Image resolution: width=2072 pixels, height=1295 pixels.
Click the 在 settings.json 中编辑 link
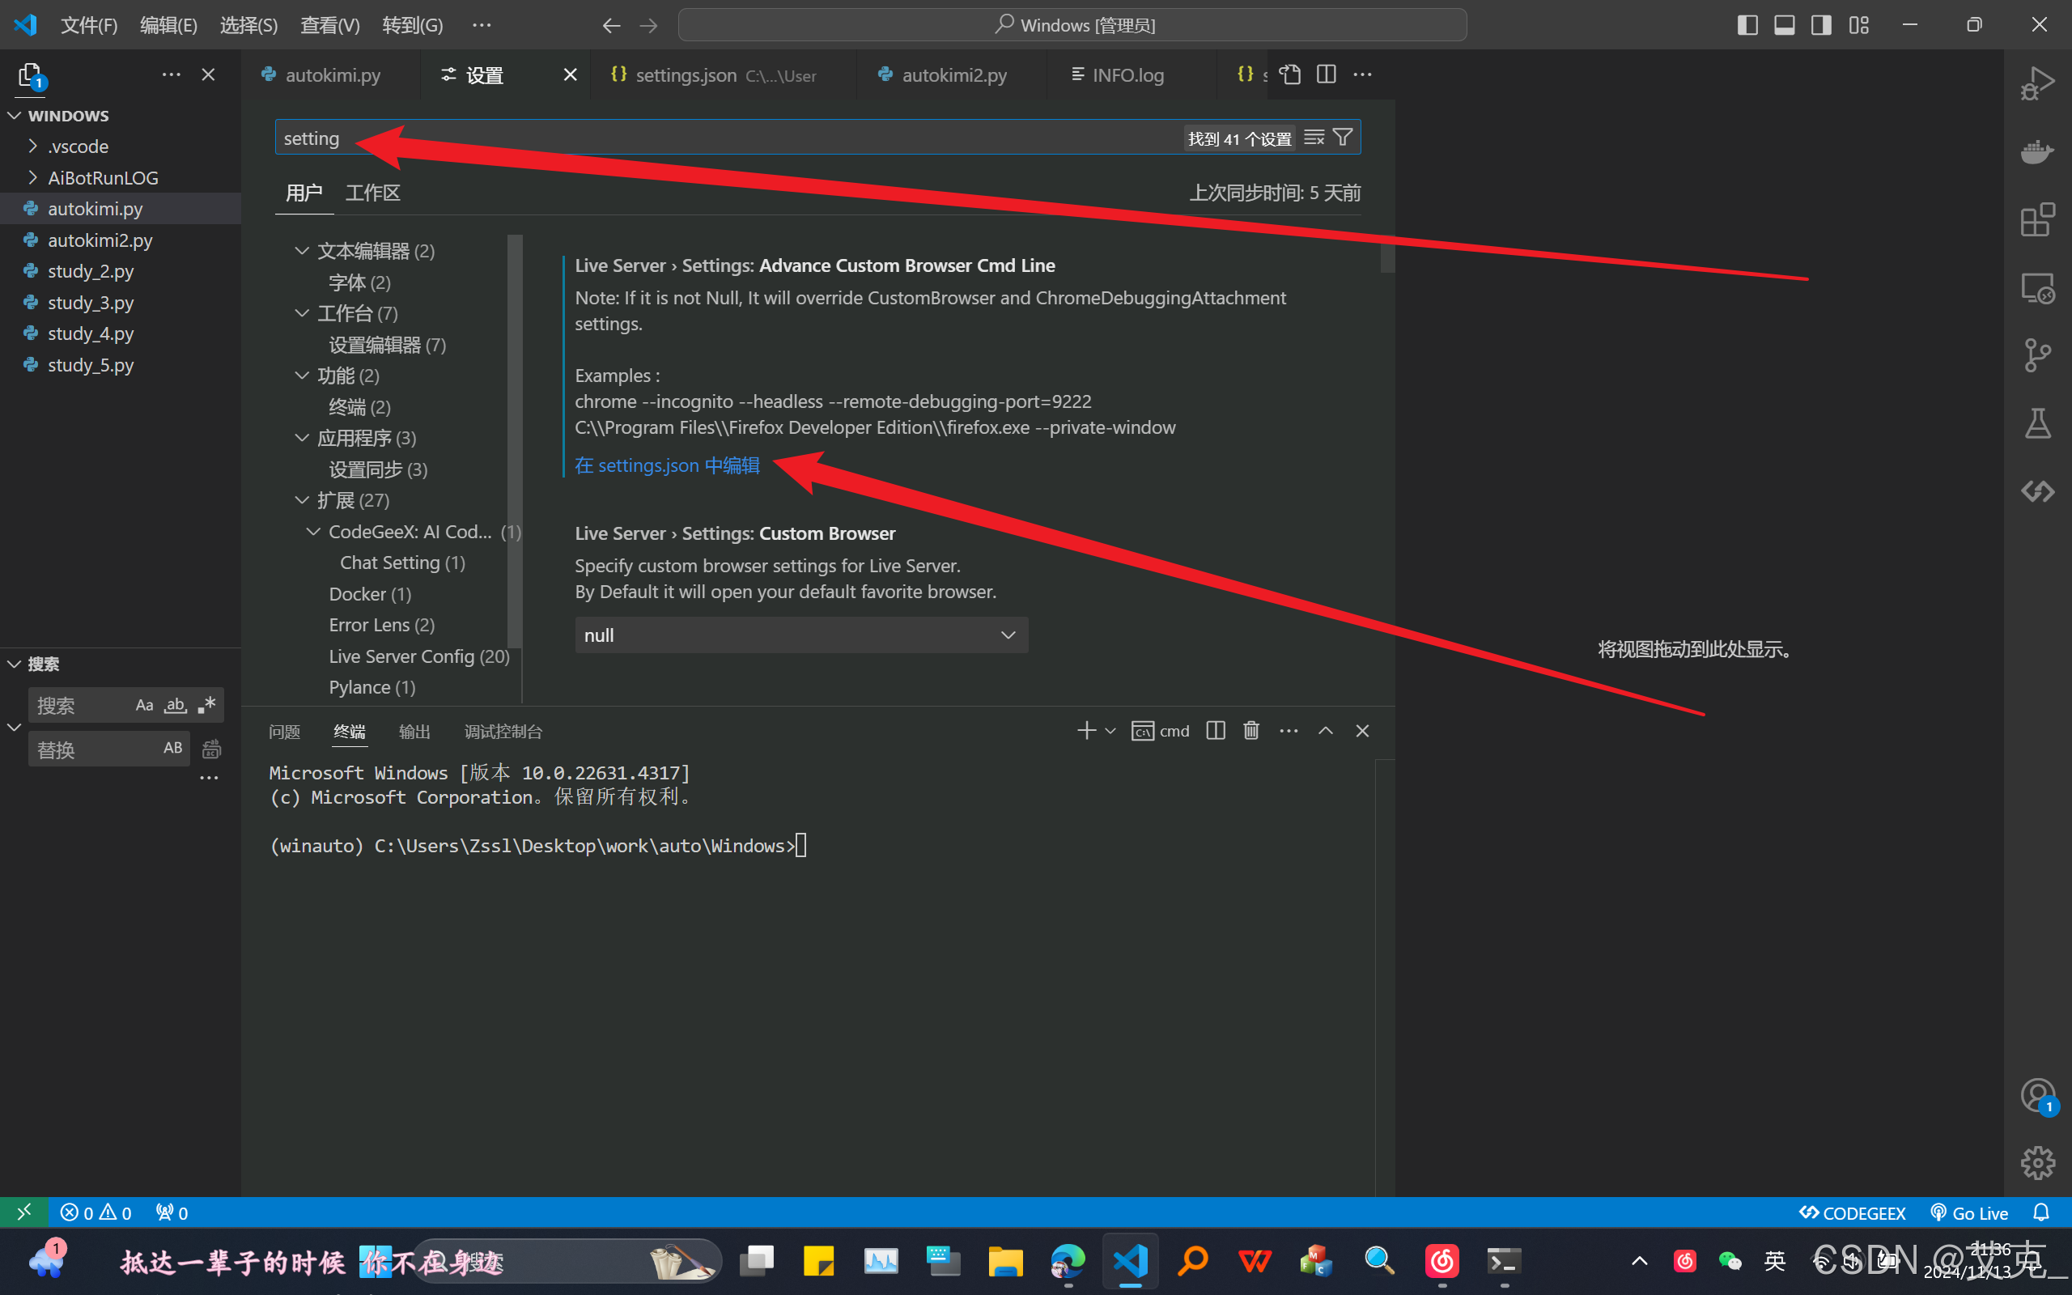[666, 465]
